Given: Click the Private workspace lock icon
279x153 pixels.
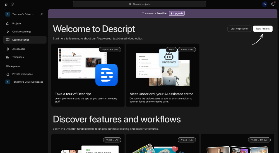Looking at the screenshot, I should (x=8, y=74).
